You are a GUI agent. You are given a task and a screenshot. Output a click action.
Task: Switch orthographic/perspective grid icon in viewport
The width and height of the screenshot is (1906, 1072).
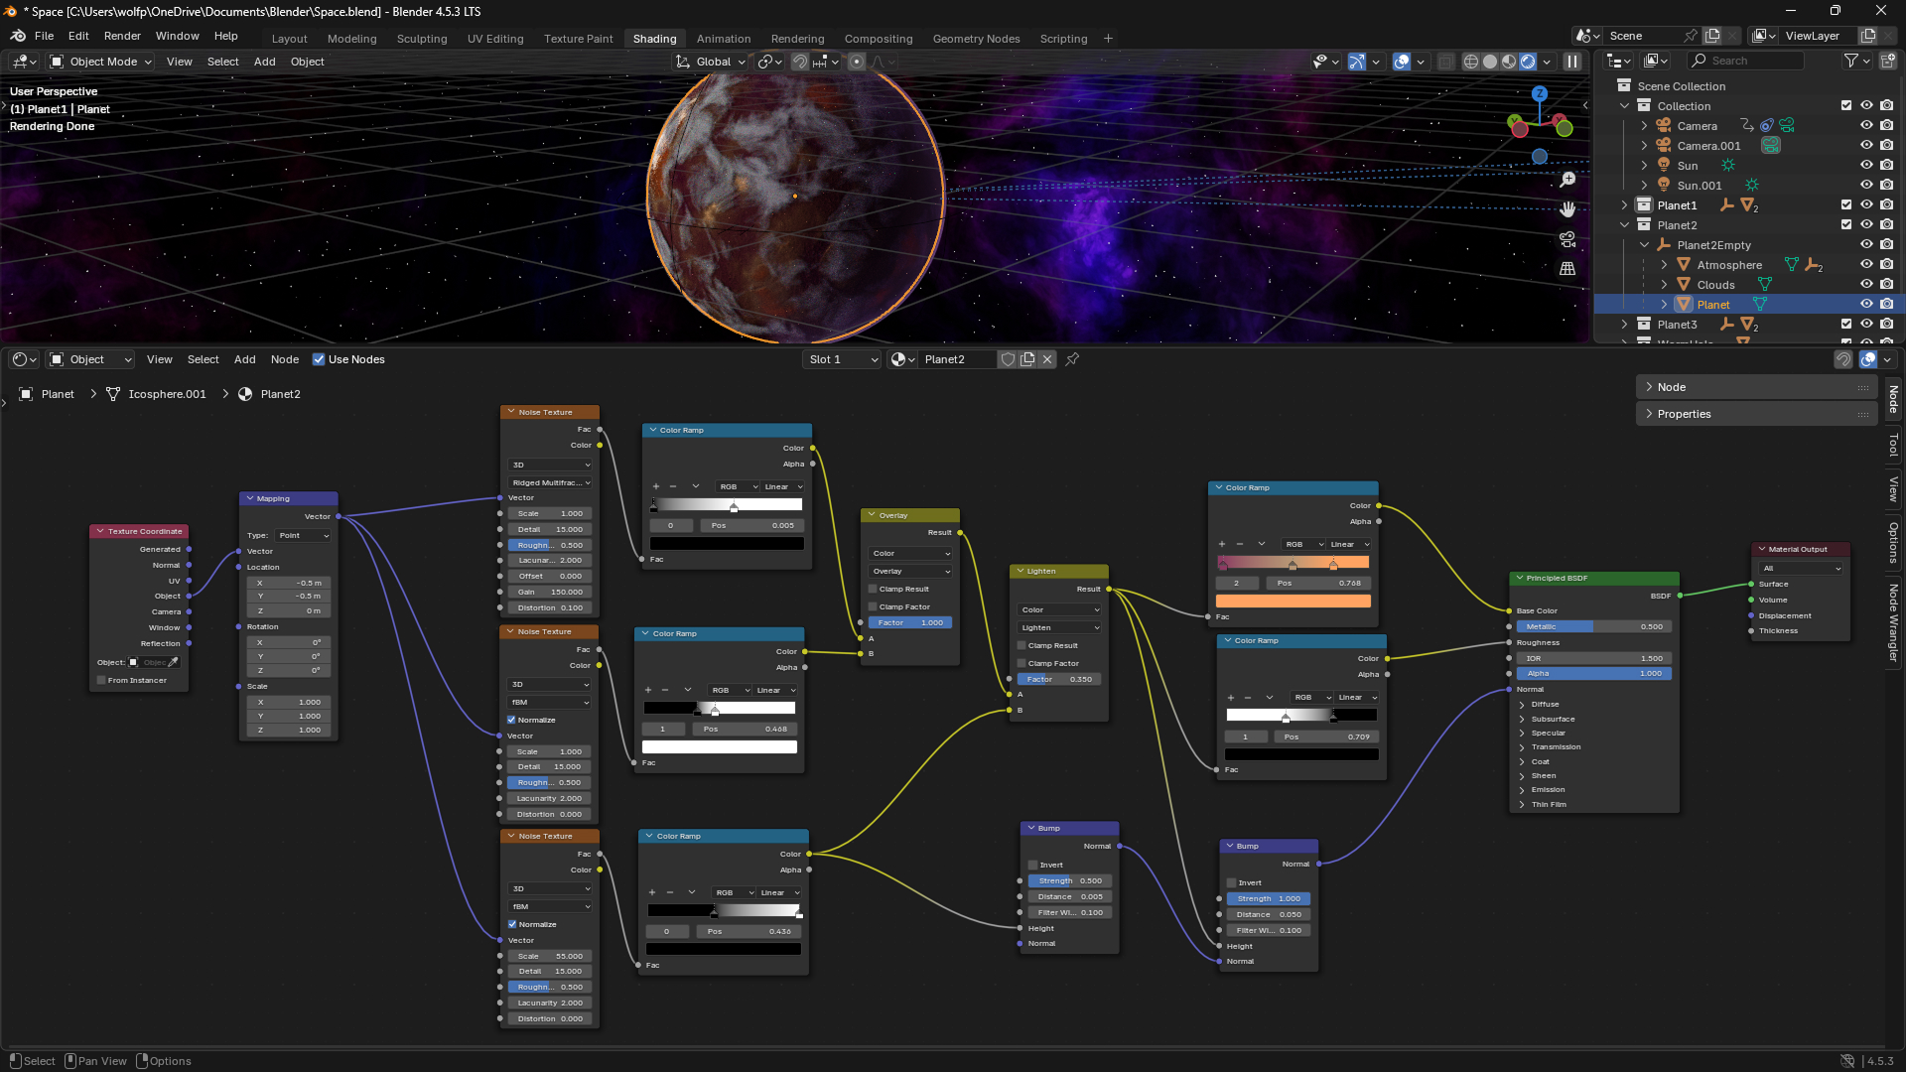[1567, 269]
